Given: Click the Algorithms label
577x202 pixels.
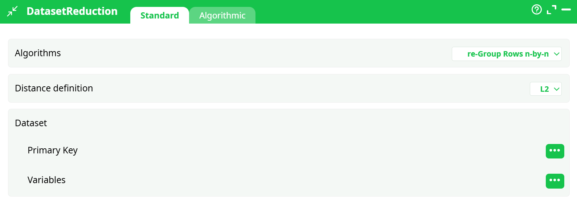Looking at the screenshot, I should coord(38,53).
